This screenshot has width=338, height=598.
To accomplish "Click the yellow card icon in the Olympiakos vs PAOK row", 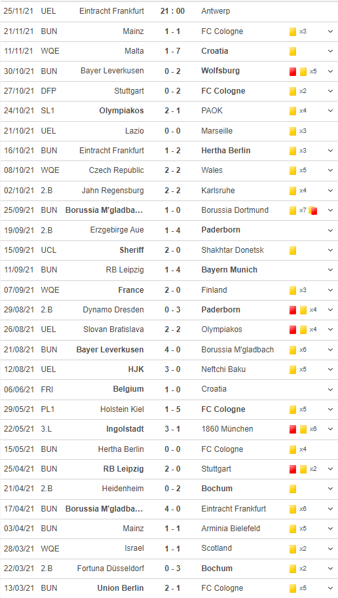I will (x=293, y=111).
